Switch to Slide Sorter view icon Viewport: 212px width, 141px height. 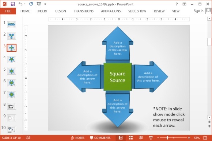(x=131, y=138)
